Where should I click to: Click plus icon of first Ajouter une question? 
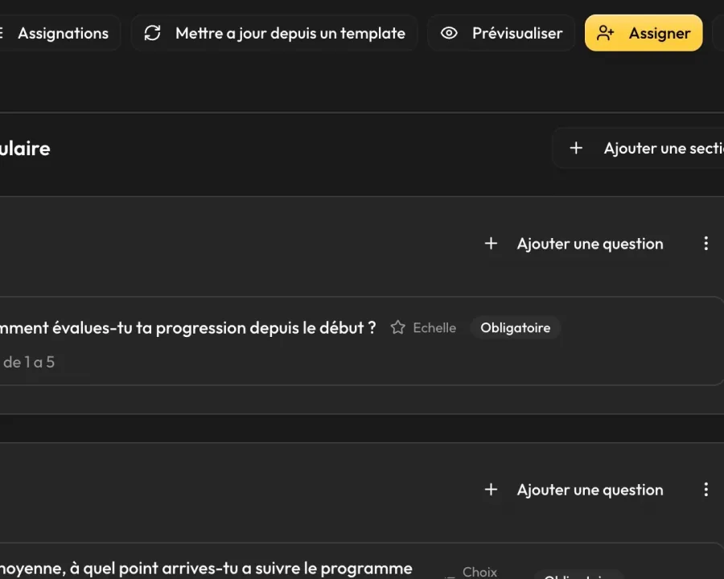491,244
